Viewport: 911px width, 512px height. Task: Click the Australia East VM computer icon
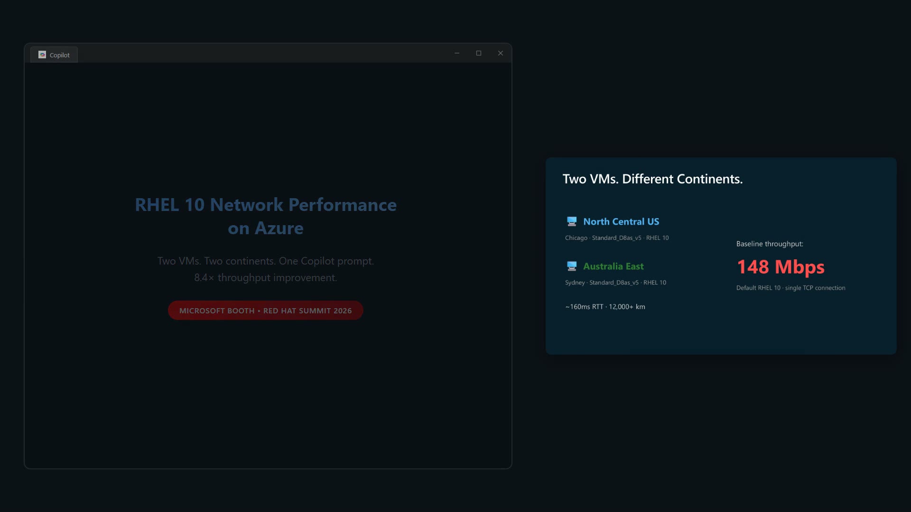click(572, 266)
